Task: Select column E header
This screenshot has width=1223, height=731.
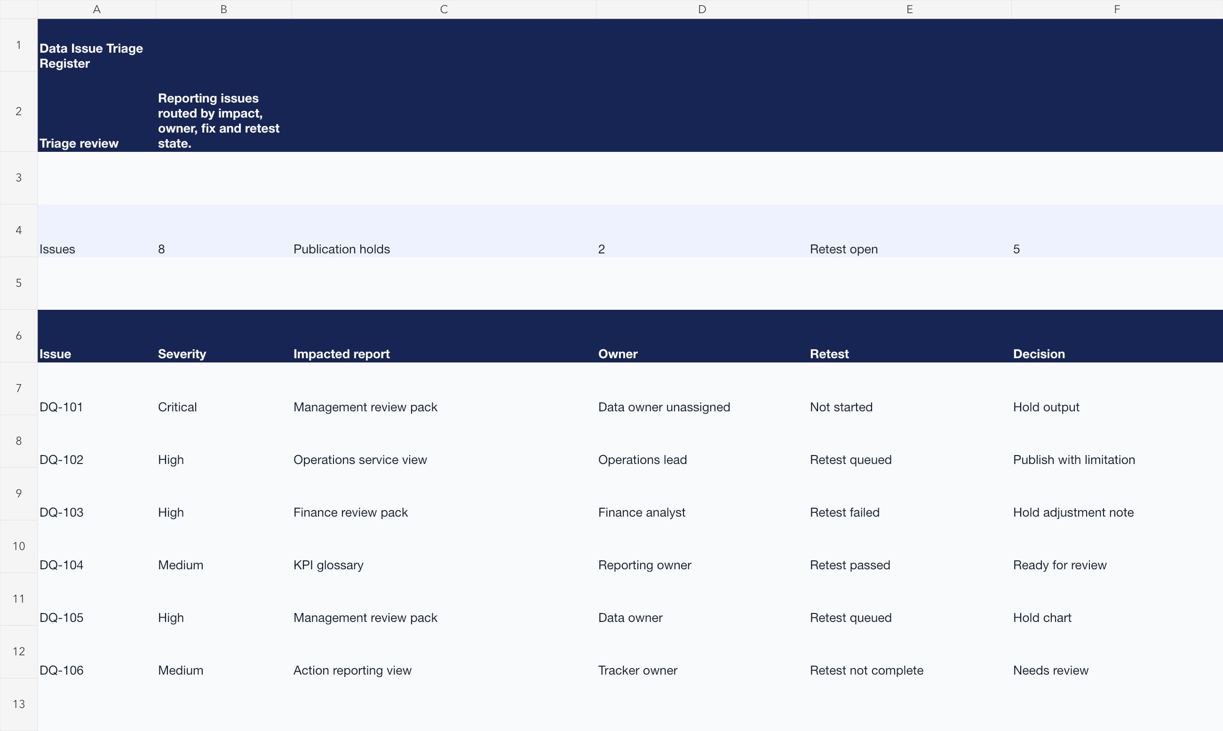Action: click(910, 9)
